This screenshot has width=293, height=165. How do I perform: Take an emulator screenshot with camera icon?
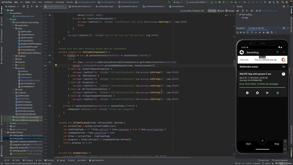[x=267, y=33]
